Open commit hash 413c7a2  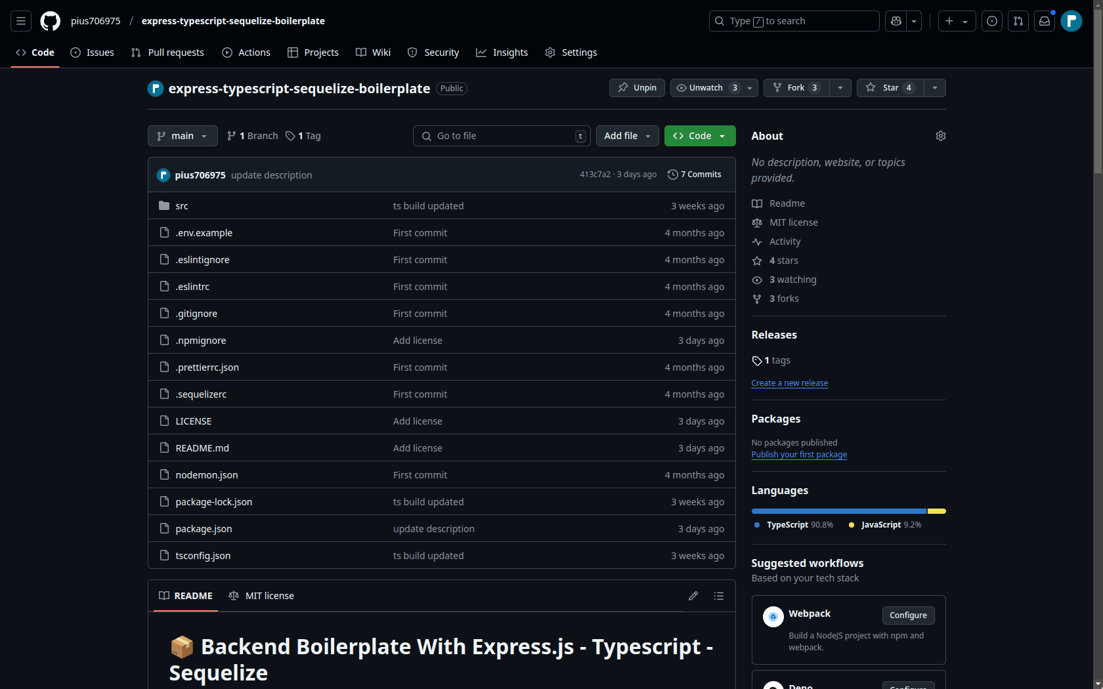tap(595, 175)
